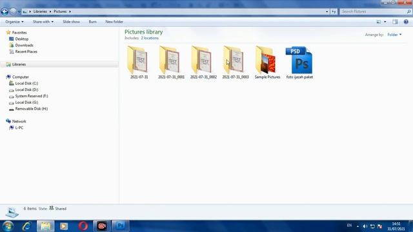Click the Forward navigation arrow
This screenshot has height=232, width=413.
point(13,12)
